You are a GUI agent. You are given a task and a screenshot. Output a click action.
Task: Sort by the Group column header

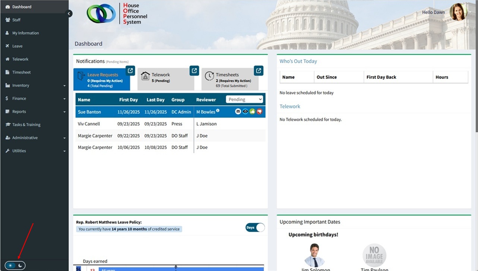[178, 100]
